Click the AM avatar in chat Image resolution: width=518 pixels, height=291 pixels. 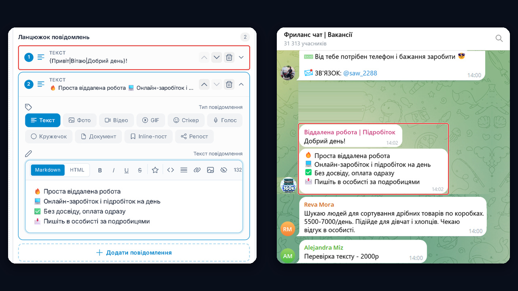(x=288, y=256)
